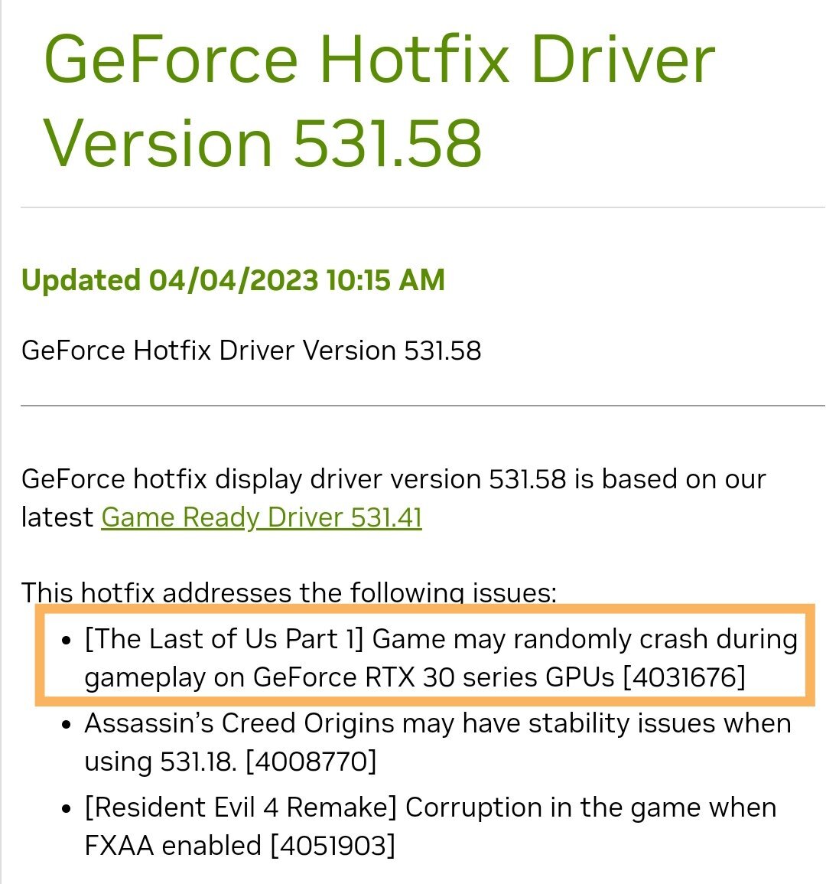Viewport: 826px width, 884px height.
Task: Click the 'FXAA enabled' text
Action: (x=173, y=846)
